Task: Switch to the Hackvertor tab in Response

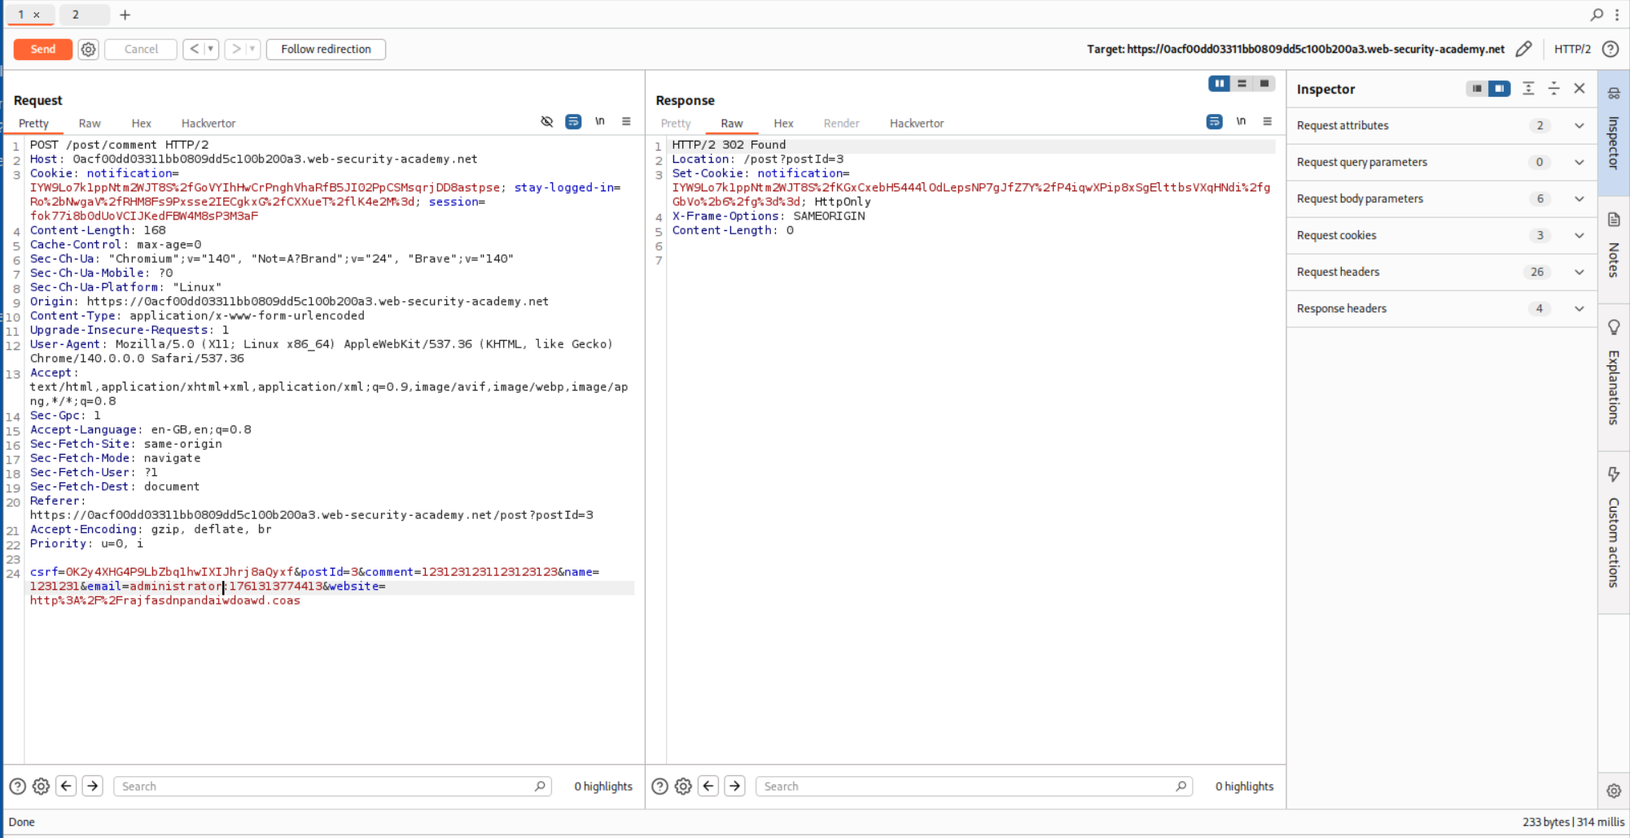Action: tap(916, 124)
